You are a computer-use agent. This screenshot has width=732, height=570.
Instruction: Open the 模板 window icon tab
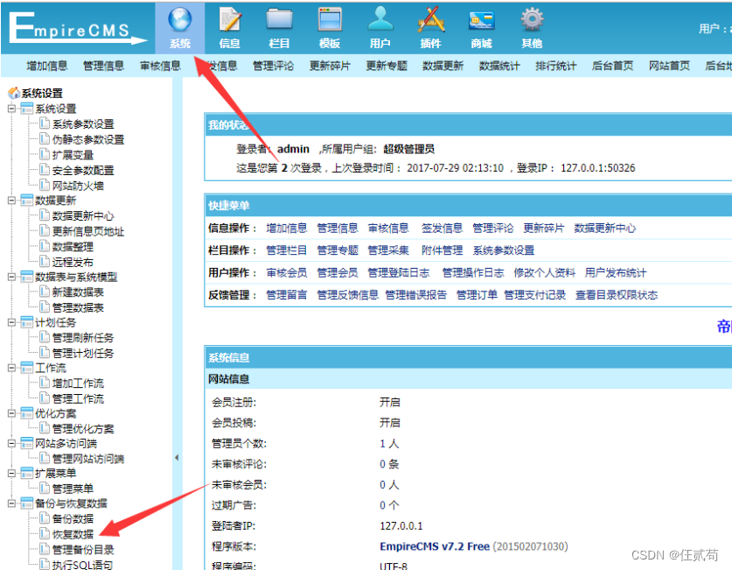[330, 28]
